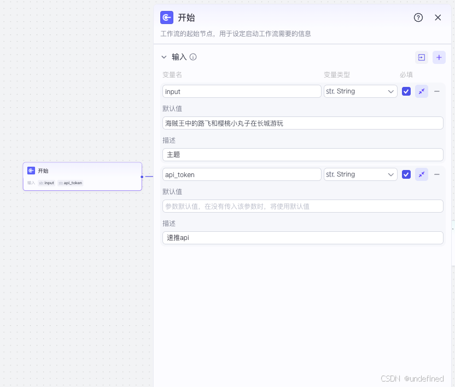This screenshot has width=455, height=387.
Task: Edit the description field containing 速推api
Action: pyautogui.click(x=302, y=238)
